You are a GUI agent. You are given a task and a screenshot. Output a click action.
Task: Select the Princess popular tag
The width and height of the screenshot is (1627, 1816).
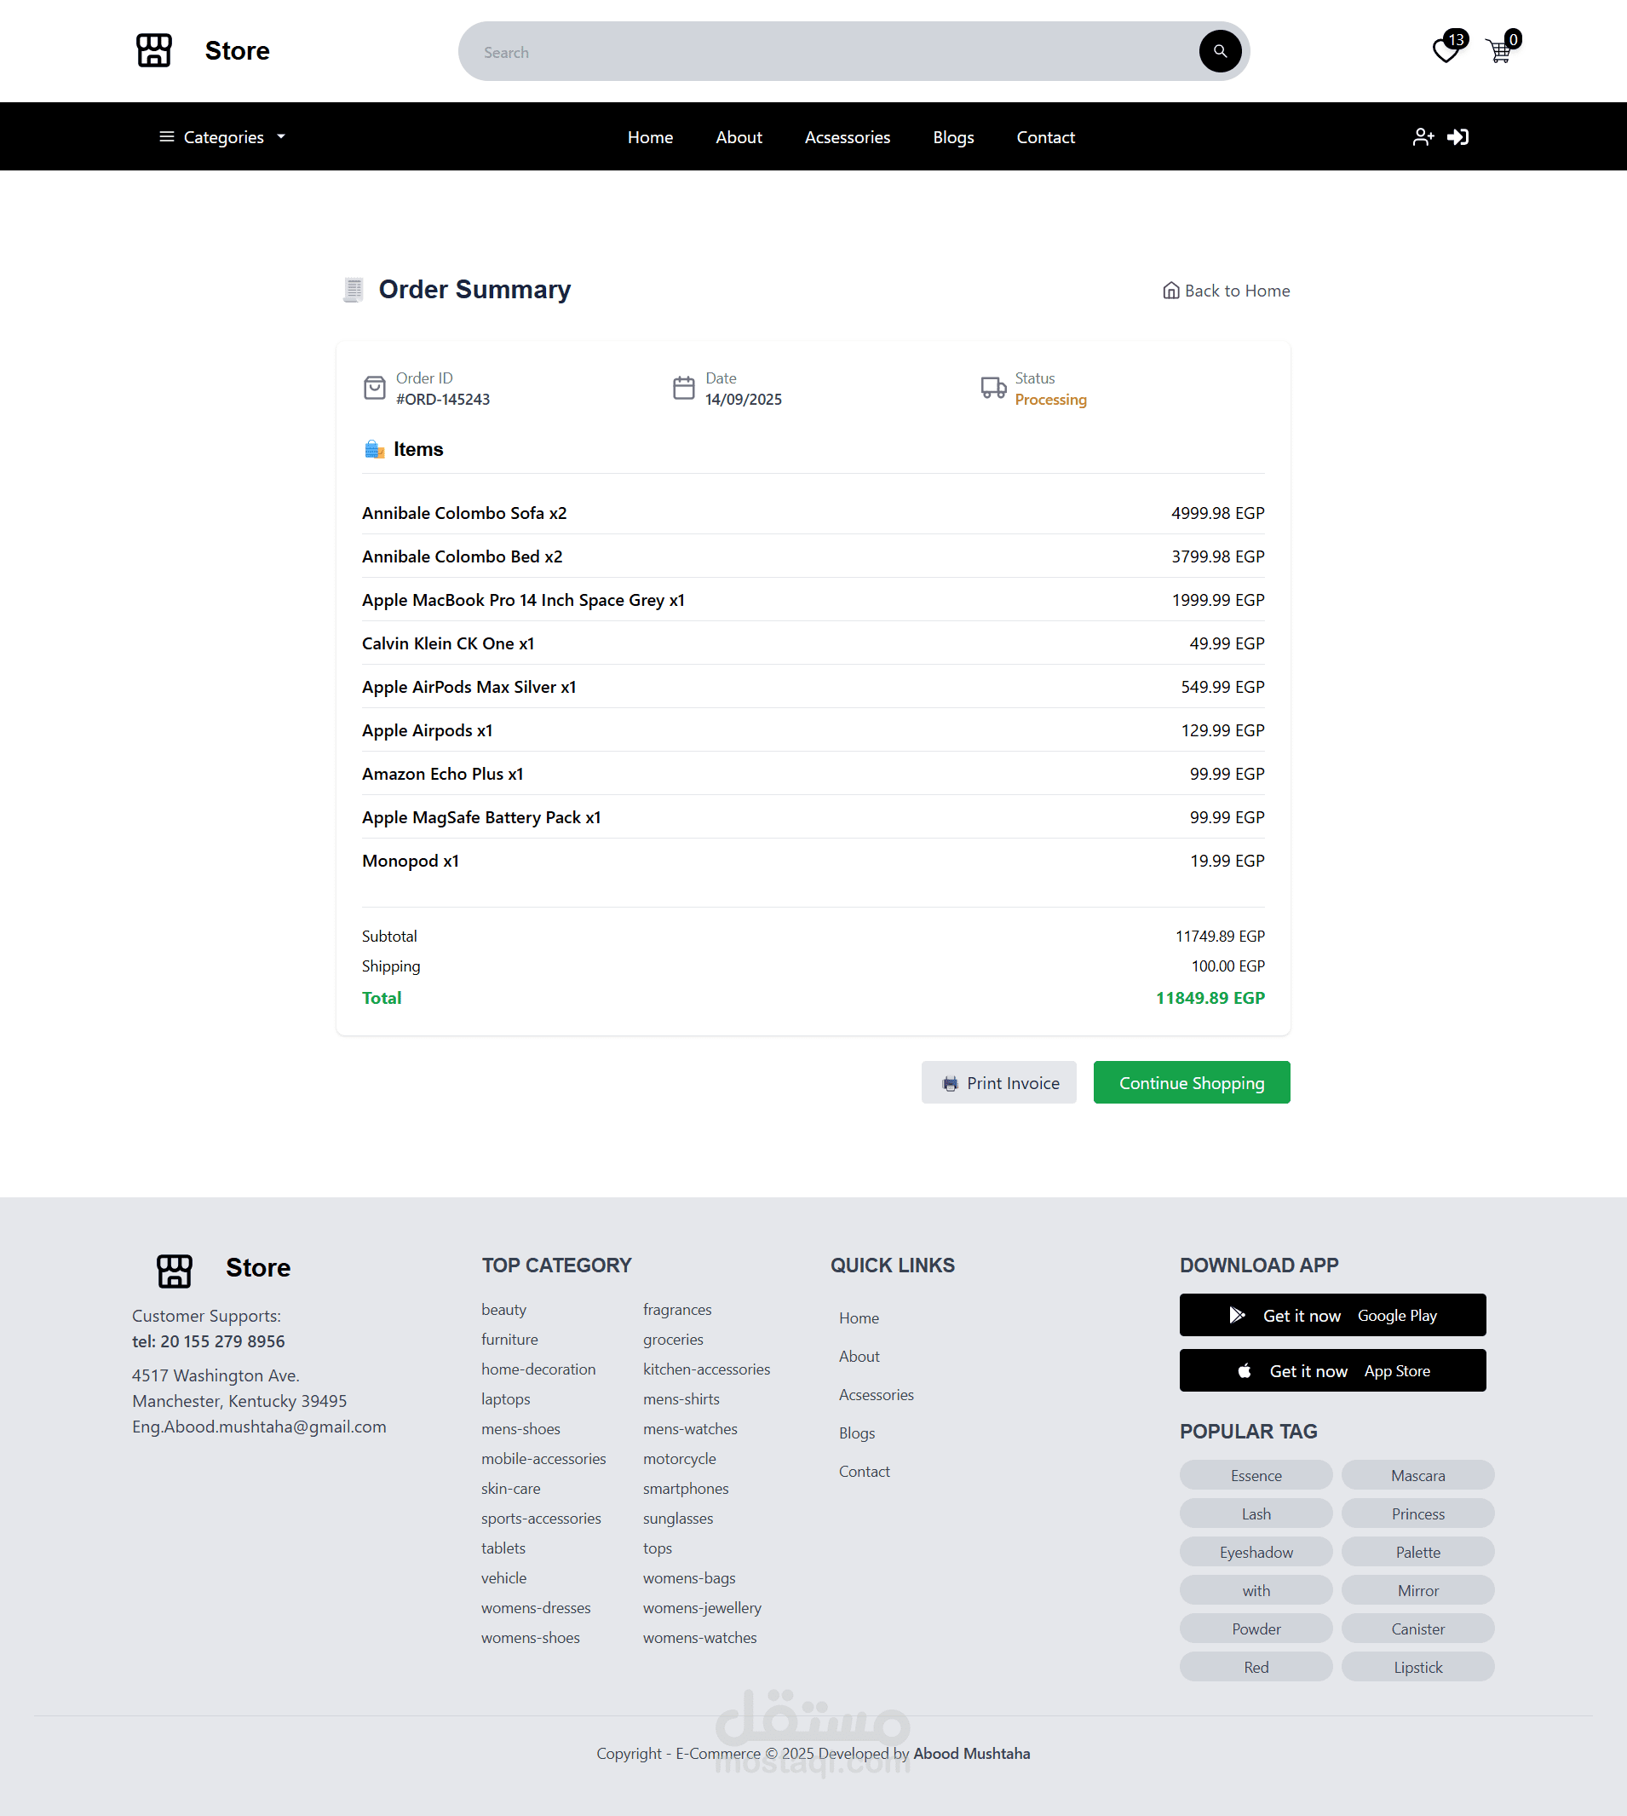1417,1513
